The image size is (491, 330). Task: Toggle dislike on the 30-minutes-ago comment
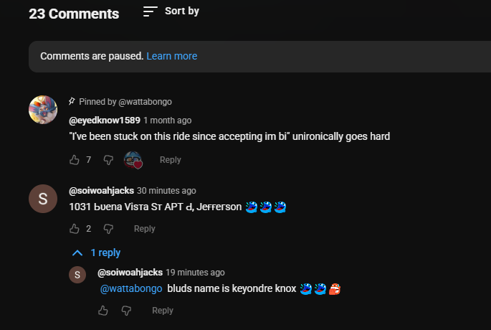(108, 229)
